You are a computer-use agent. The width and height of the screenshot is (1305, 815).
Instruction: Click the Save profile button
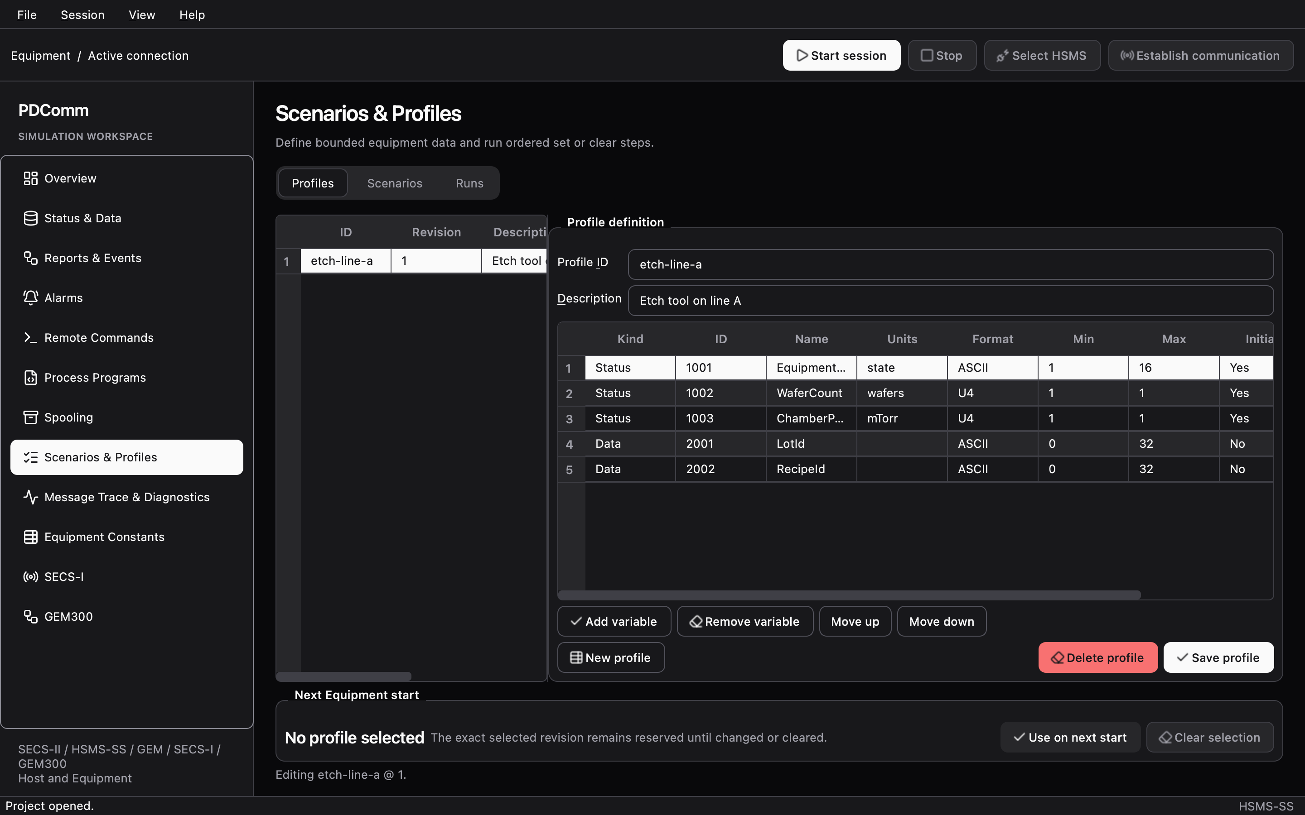[x=1218, y=657]
